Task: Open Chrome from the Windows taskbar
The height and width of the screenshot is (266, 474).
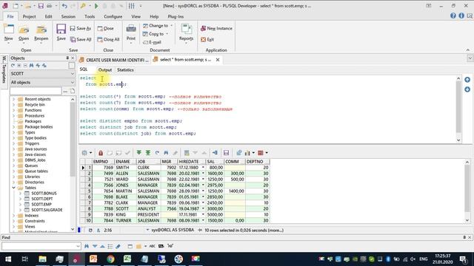Action: pos(110,259)
